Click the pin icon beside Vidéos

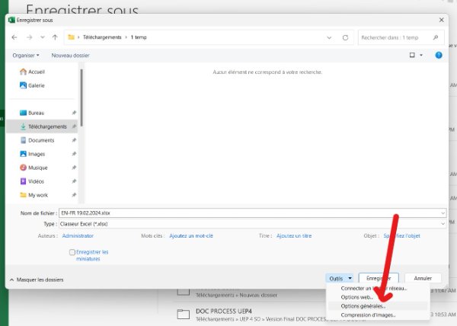(x=74, y=181)
